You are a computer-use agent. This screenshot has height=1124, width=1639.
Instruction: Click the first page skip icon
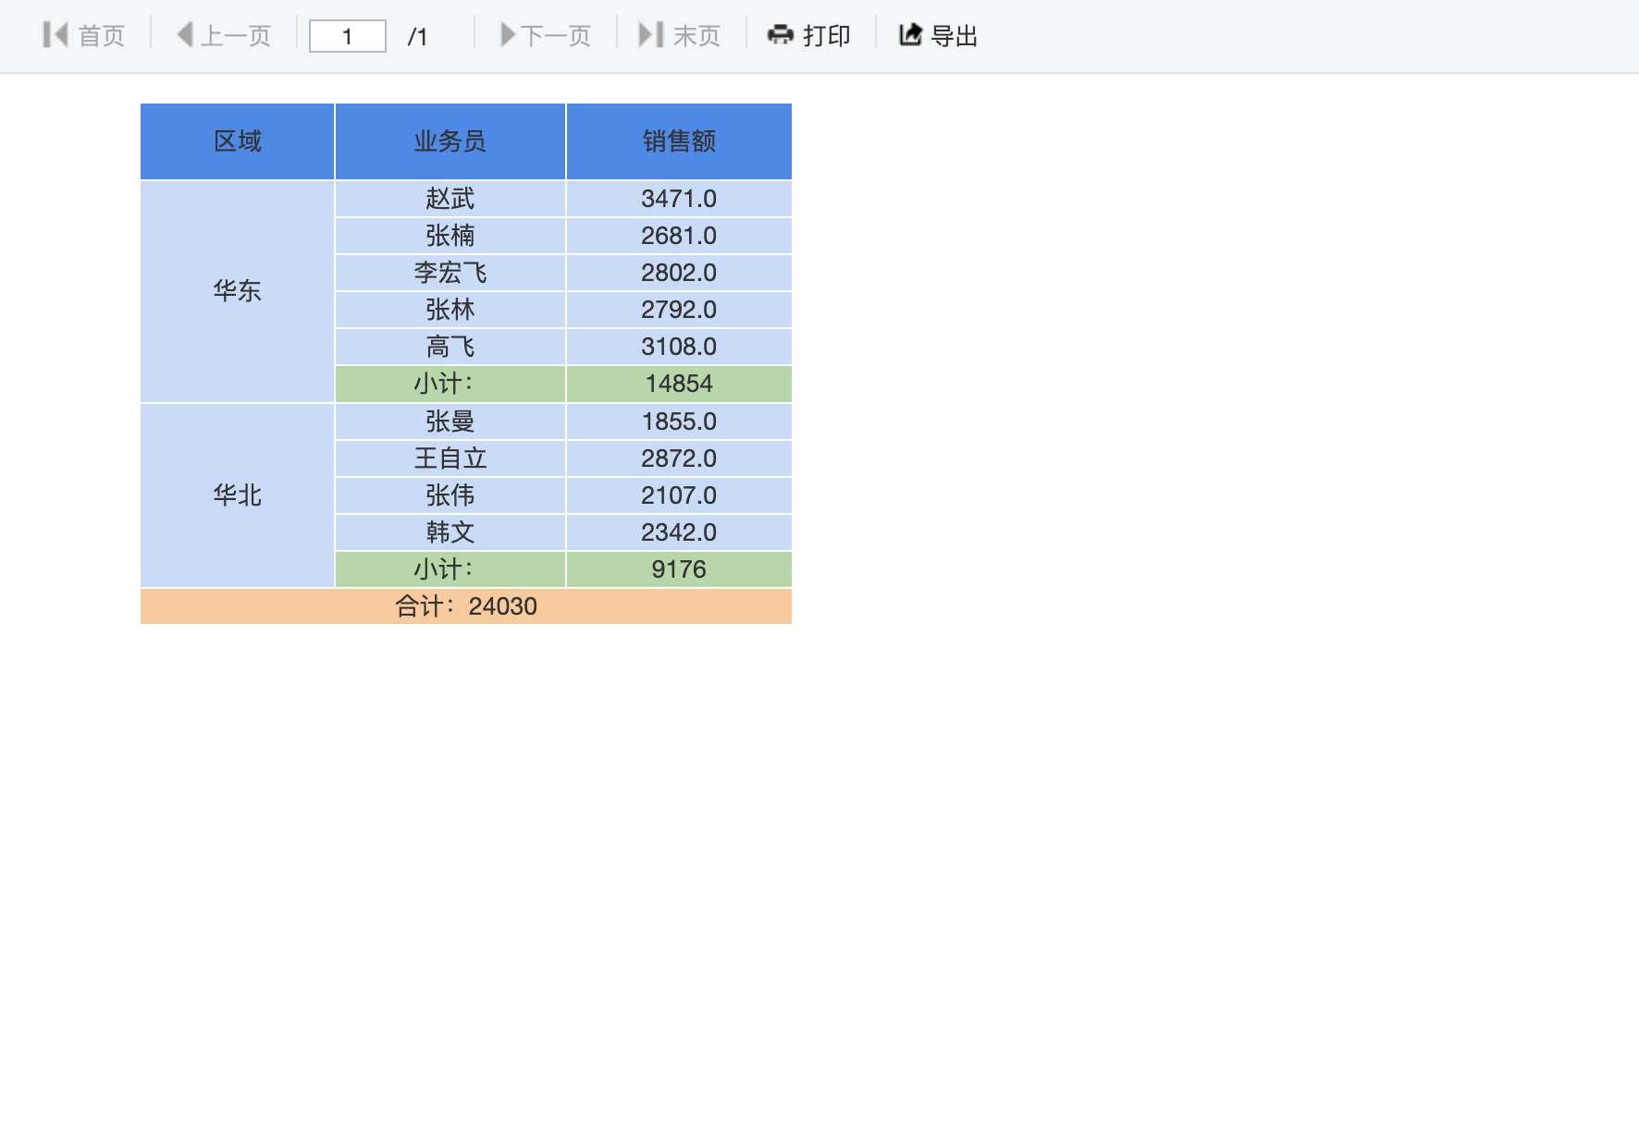55,35
